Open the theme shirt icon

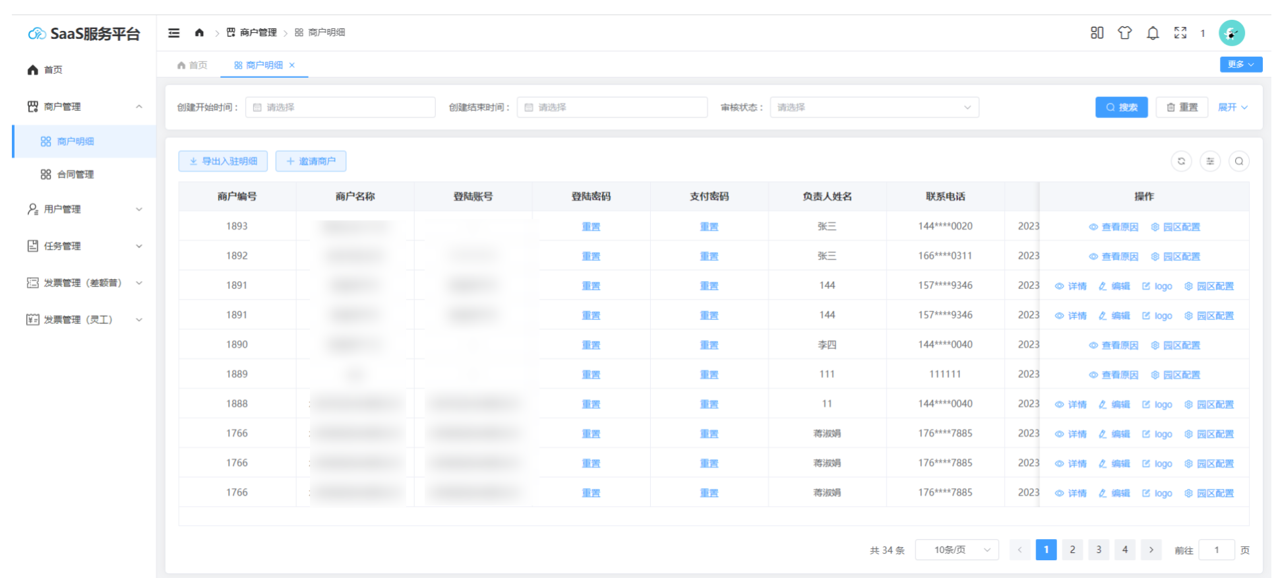[1124, 33]
